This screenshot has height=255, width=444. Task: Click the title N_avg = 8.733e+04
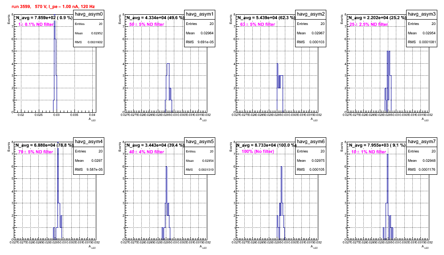click(x=266, y=145)
